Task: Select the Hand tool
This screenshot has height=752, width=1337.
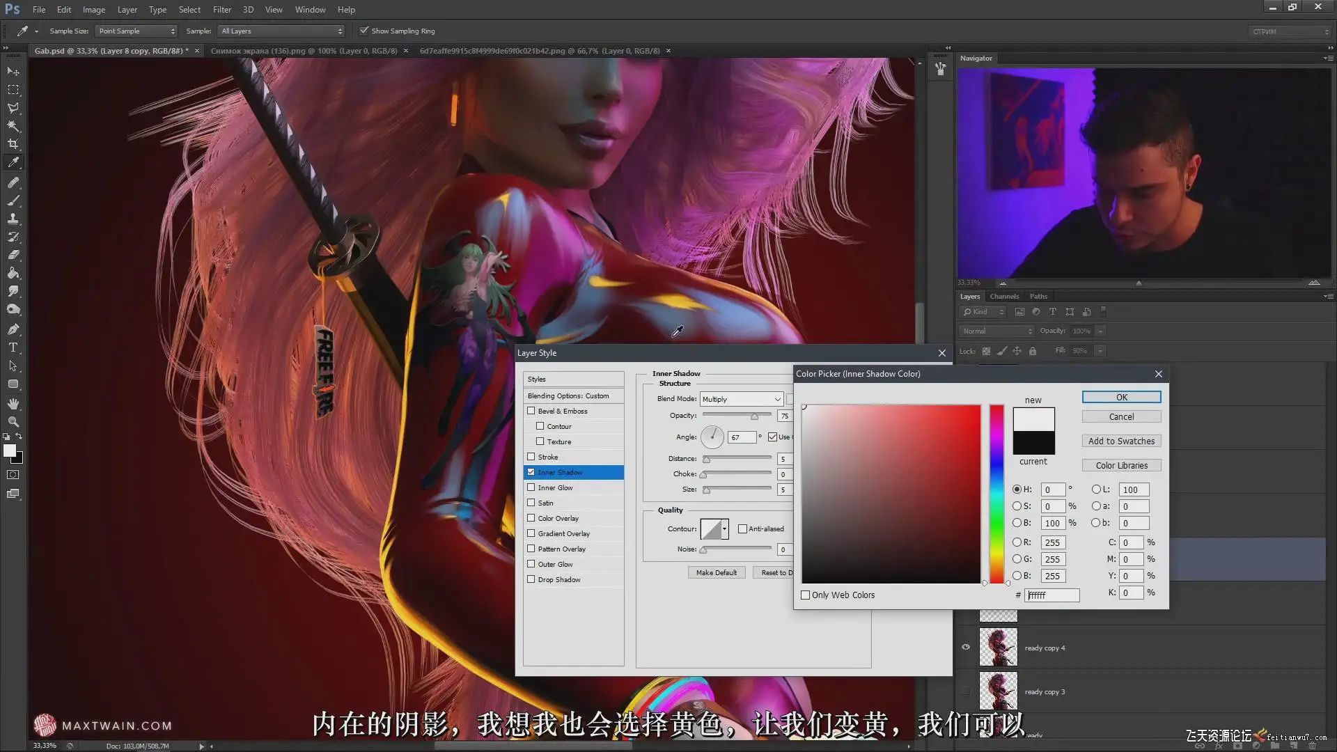Action: click(13, 404)
